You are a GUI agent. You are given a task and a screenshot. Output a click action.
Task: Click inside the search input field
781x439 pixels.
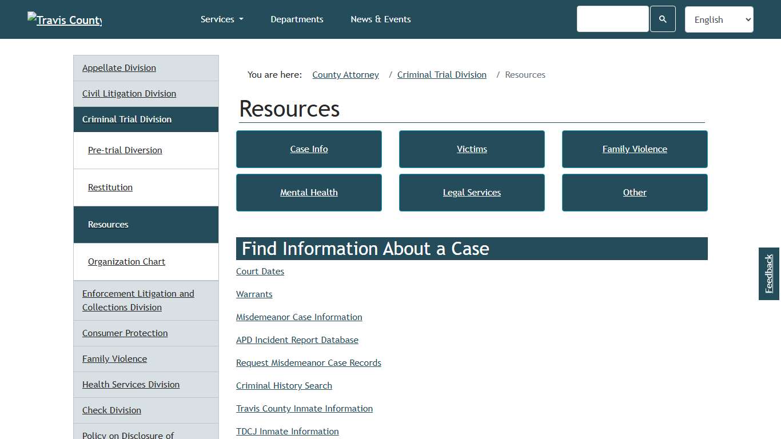[612, 19]
